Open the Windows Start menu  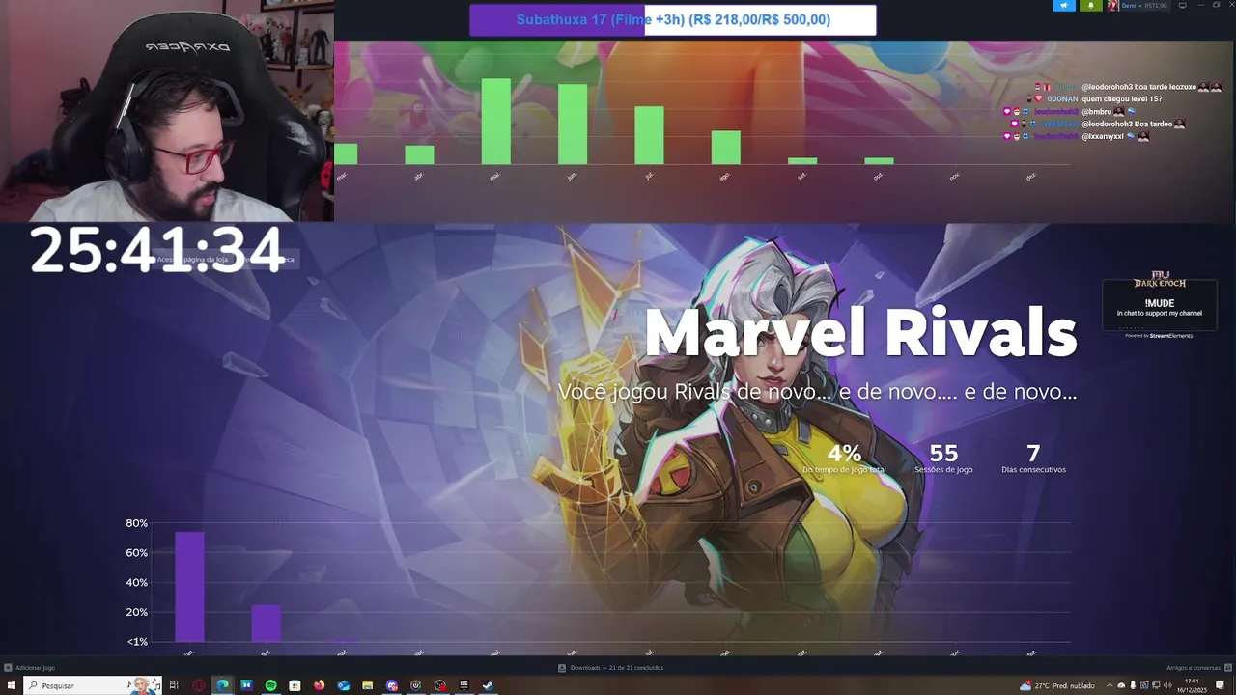click(x=11, y=685)
